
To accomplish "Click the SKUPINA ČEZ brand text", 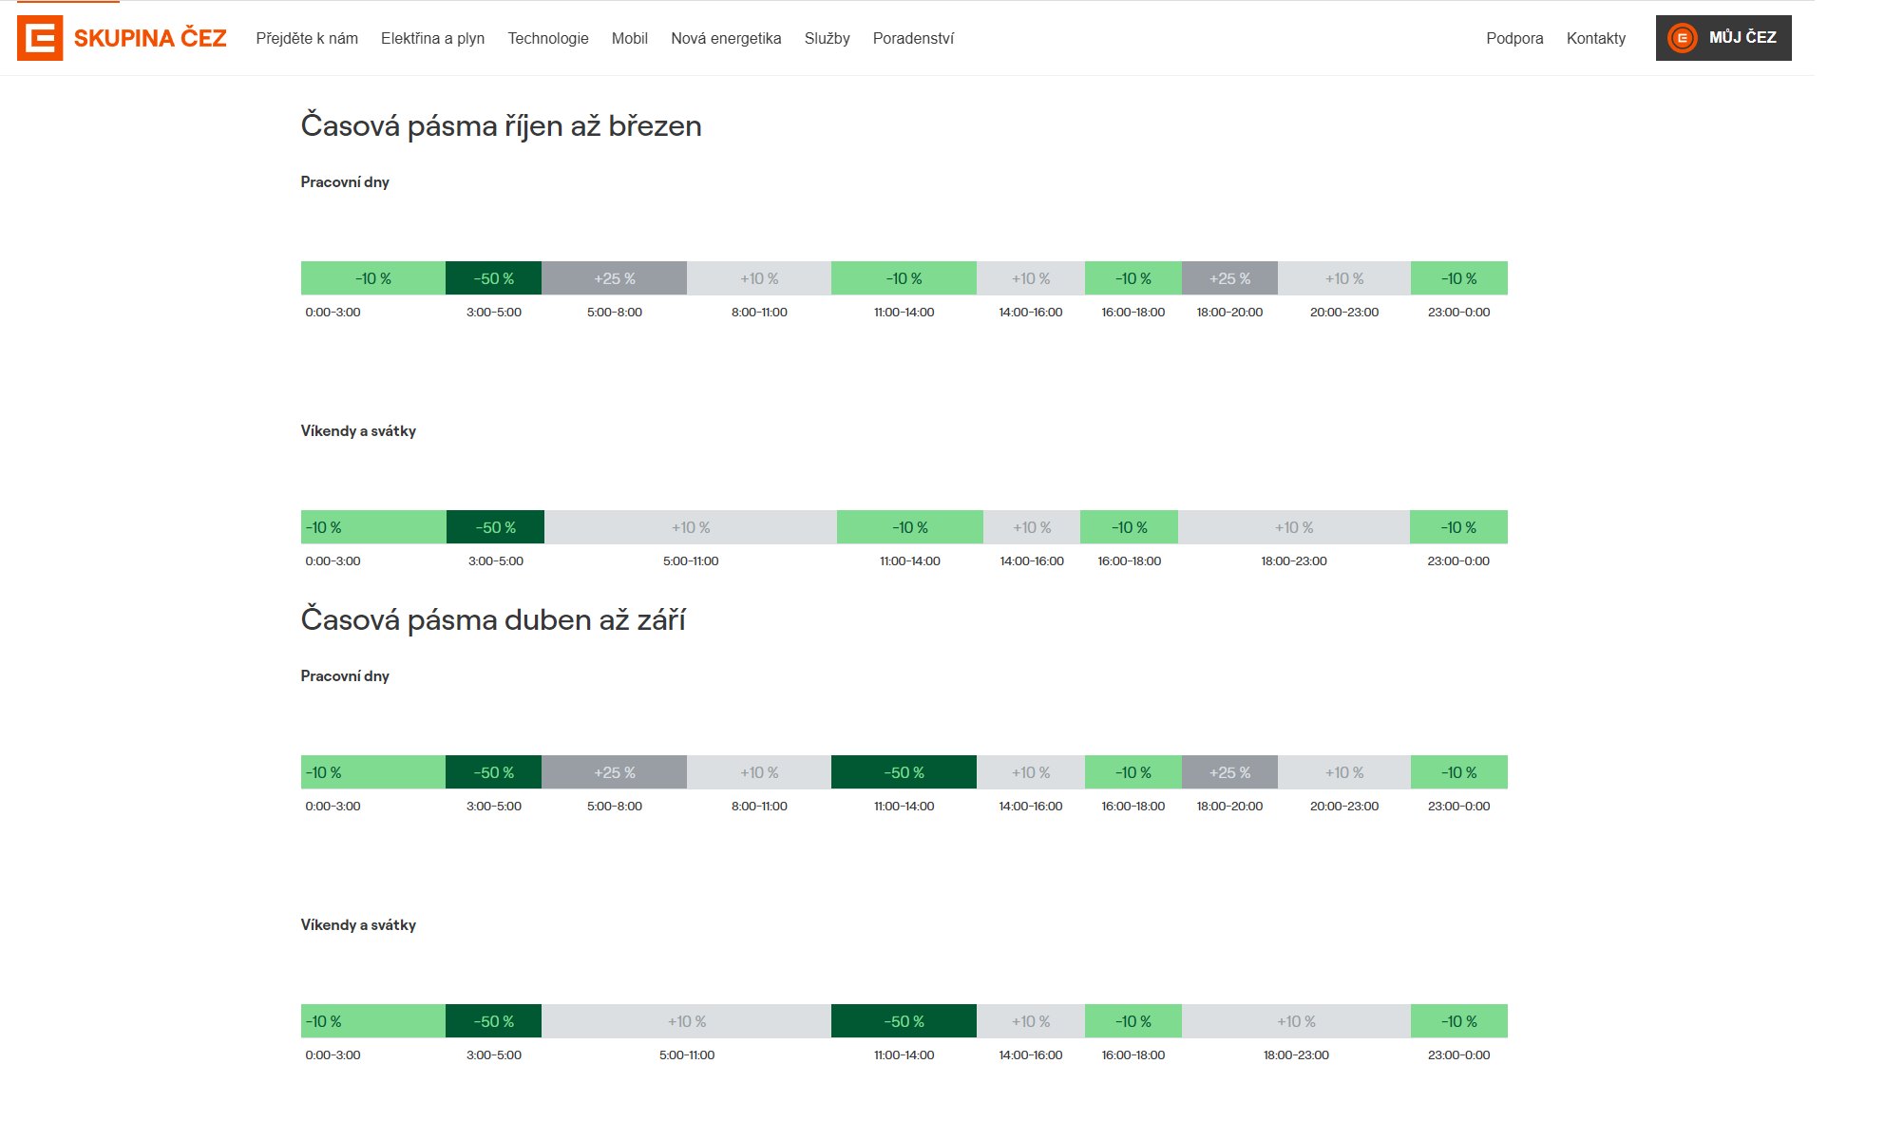I will 150,38.
